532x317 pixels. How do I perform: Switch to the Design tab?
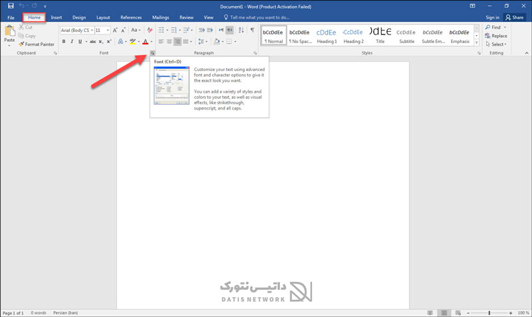[79, 18]
